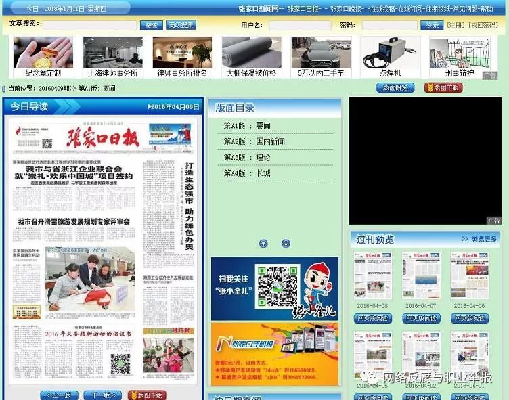Open the 2016-04-06 past issue thumbnail
This screenshot has width=509, height=400.
469,275
